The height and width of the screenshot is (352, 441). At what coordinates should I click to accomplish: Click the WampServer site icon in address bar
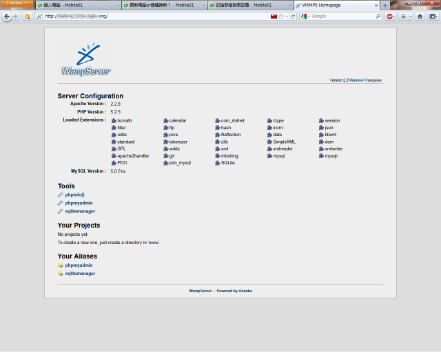click(x=40, y=16)
